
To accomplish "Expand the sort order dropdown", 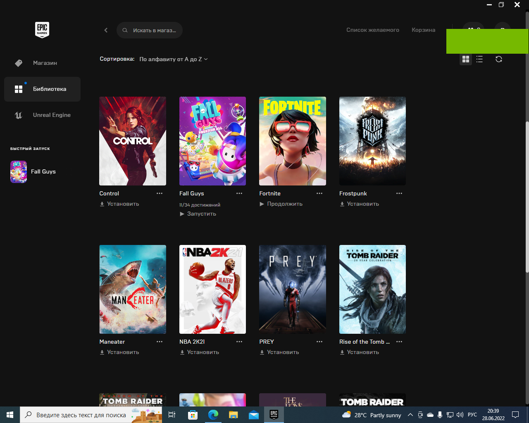I will coord(174,59).
